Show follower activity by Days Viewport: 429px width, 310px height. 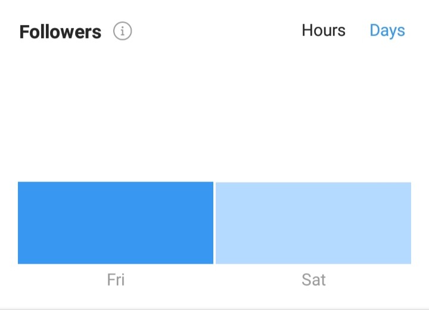(x=387, y=31)
